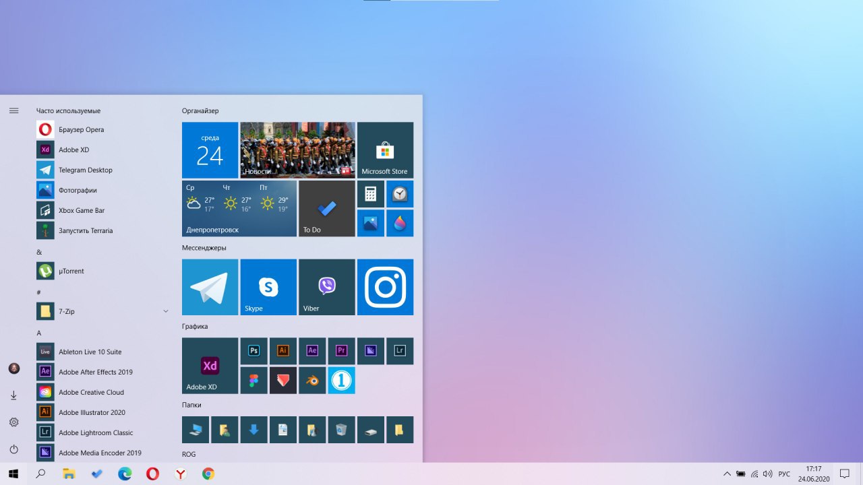
Task: Open the user folder tile in Папки
Action: click(225, 430)
